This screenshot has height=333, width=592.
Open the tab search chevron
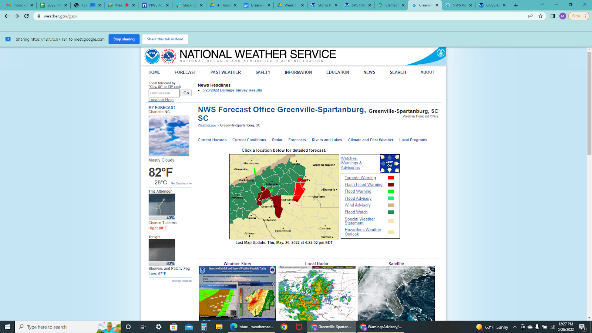542,5
